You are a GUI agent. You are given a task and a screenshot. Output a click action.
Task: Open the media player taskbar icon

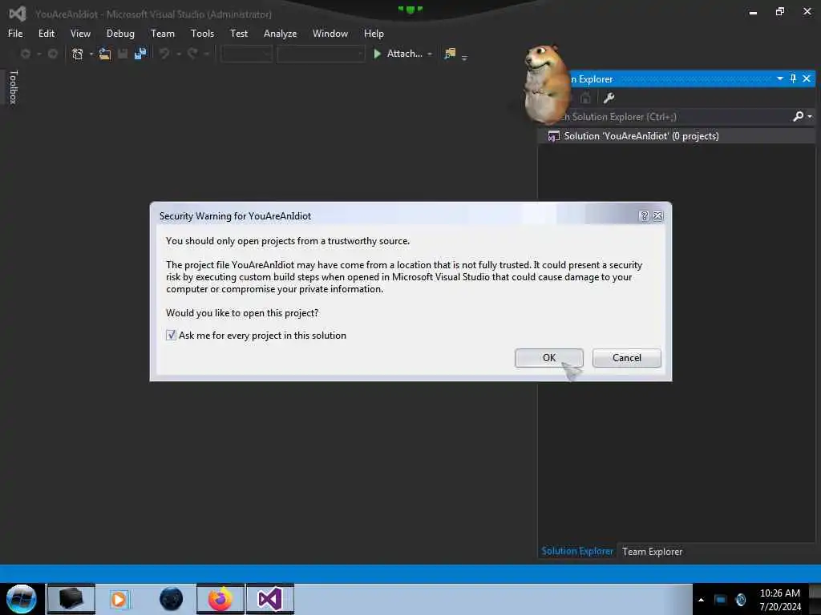pos(119,599)
